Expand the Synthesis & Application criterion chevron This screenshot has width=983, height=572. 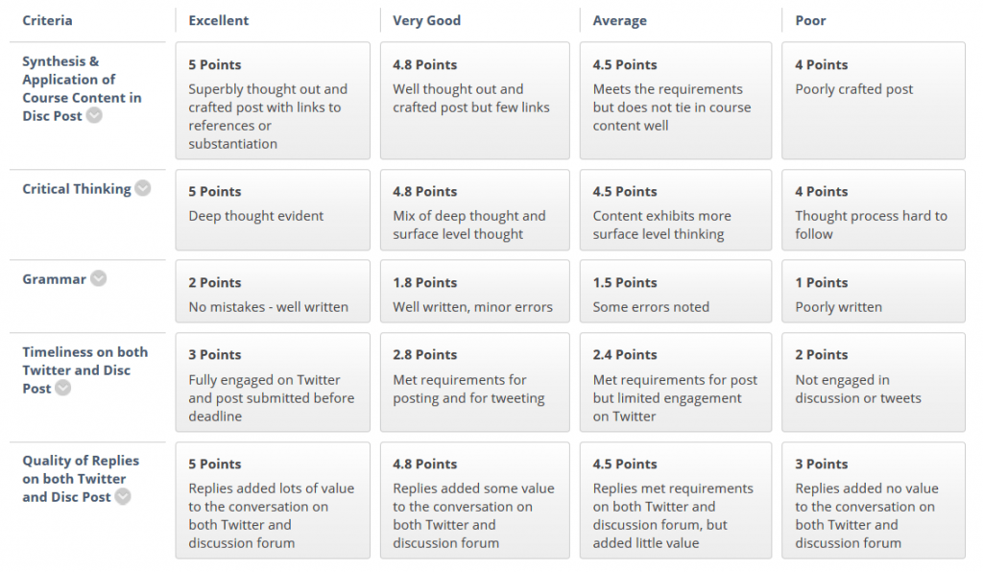(x=93, y=115)
